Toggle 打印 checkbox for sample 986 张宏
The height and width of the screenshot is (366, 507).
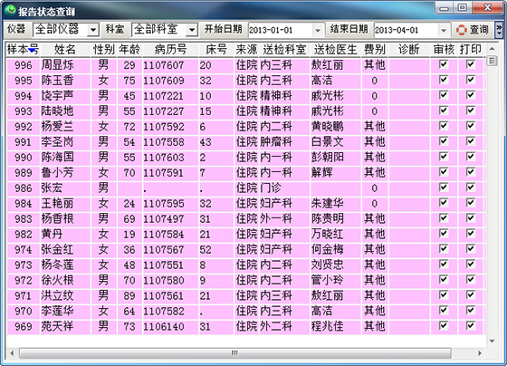pyautogui.click(x=471, y=188)
